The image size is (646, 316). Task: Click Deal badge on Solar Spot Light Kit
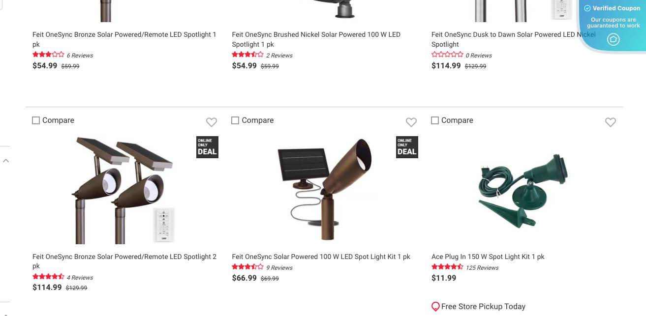[407, 147]
